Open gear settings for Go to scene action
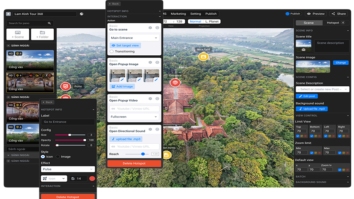 point(150,27)
